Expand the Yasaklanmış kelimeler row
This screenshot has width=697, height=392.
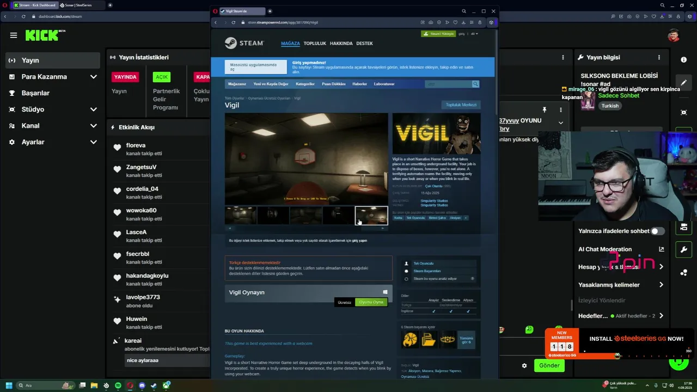click(x=621, y=285)
